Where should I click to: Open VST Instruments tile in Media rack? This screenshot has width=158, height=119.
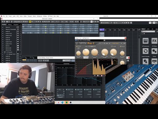click(x=145, y=41)
